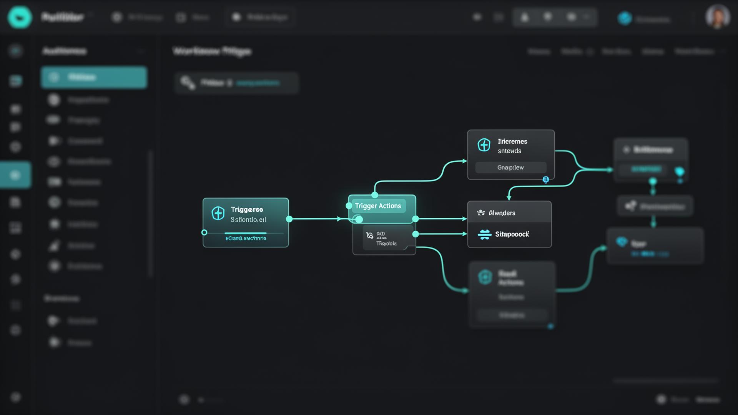Click the Thaooks sub-node icon
The width and height of the screenshot is (738, 415).
(x=370, y=236)
